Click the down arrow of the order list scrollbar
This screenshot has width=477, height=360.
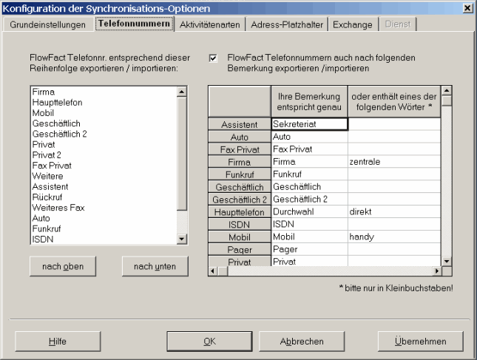[182, 239]
